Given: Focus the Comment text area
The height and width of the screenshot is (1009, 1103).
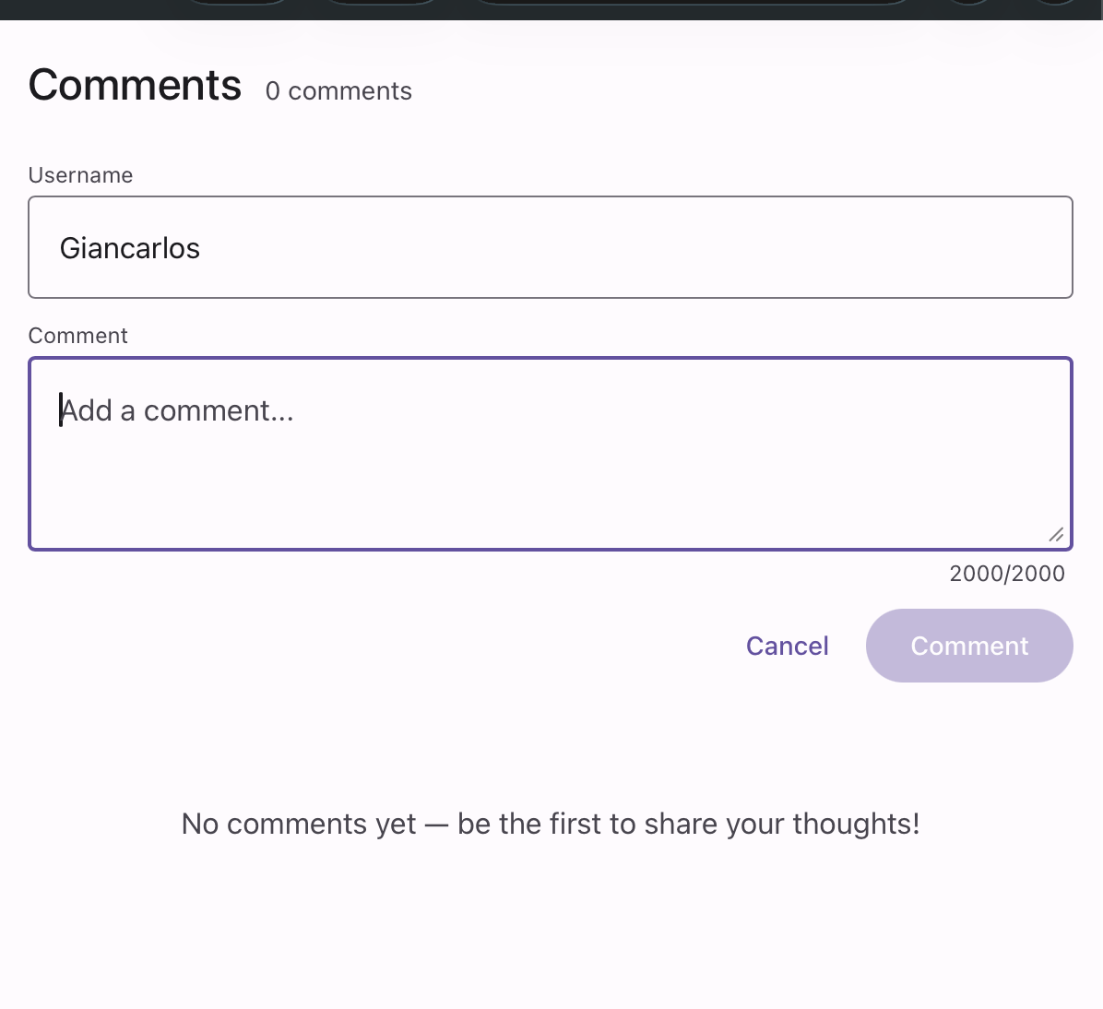Looking at the screenshot, I should point(550,454).
